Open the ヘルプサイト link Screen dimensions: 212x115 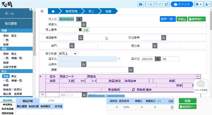point(157,4)
